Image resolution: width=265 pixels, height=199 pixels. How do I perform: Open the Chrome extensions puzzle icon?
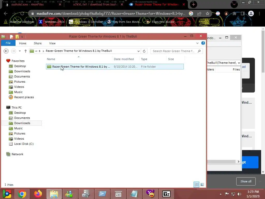pyautogui.click(x=234, y=13)
